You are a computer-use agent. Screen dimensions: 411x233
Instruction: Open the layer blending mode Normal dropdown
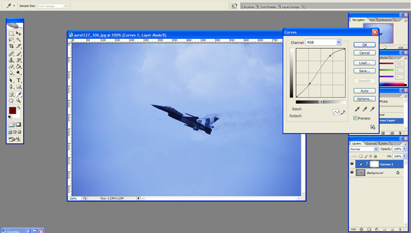[x=364, y=149]
